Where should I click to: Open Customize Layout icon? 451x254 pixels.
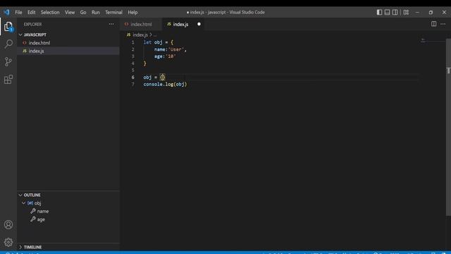[x=406, y=12]
